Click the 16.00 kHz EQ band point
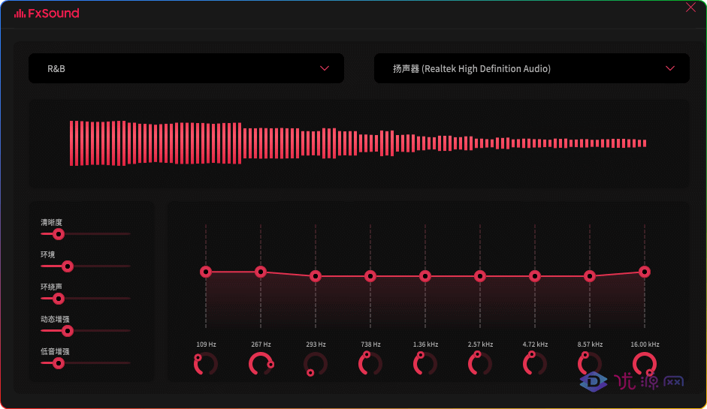The image size is (707, 409). [645, 272]
